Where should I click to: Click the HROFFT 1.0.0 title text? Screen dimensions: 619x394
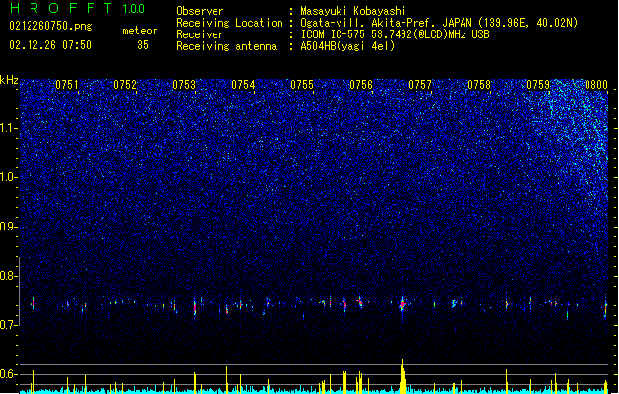[x=78, y=8]
